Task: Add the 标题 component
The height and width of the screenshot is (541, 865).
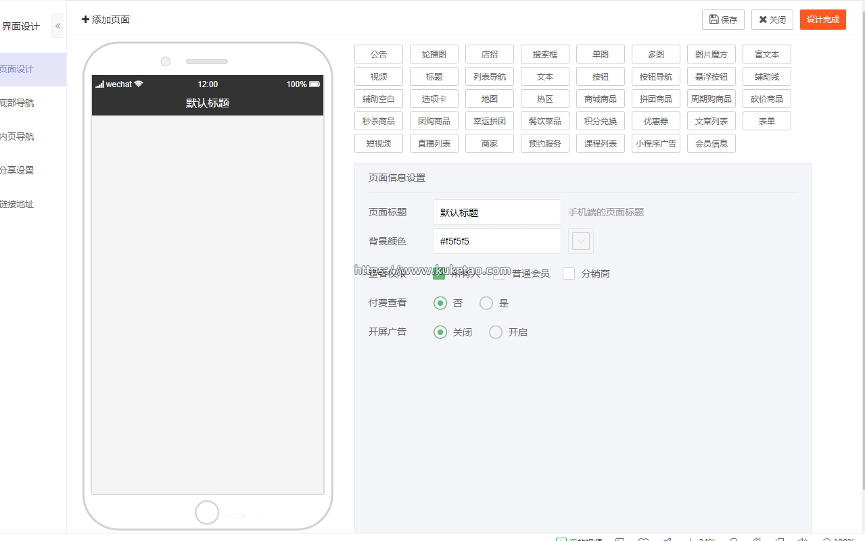Action: tap(434, 76)
